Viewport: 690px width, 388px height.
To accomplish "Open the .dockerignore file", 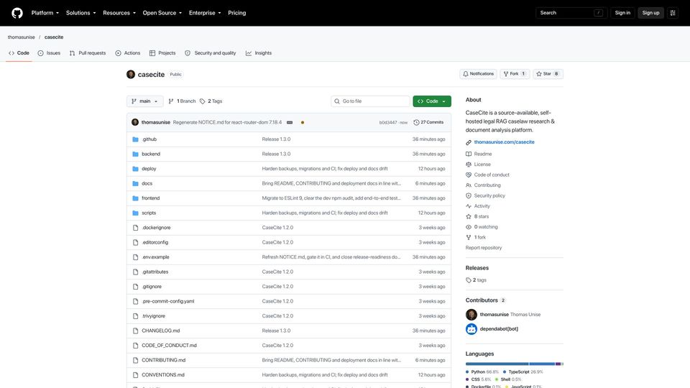I will (156, 228).
